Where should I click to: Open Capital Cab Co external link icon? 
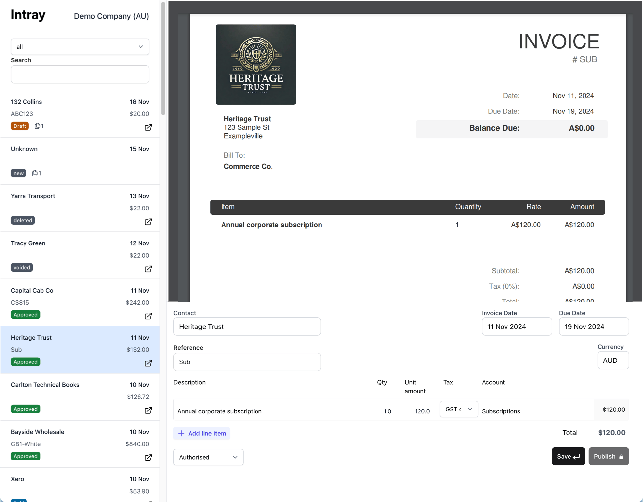click(148, 316)
